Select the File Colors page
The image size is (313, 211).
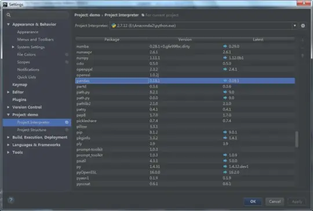(x=26, y=54)
